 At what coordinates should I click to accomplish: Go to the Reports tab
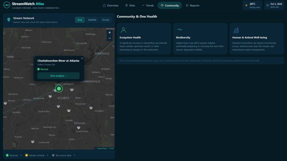(193, 5)
